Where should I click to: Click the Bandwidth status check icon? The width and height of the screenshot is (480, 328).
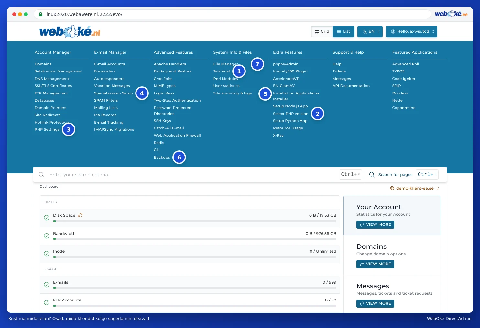pyautogui.click(x=47, y=236)
